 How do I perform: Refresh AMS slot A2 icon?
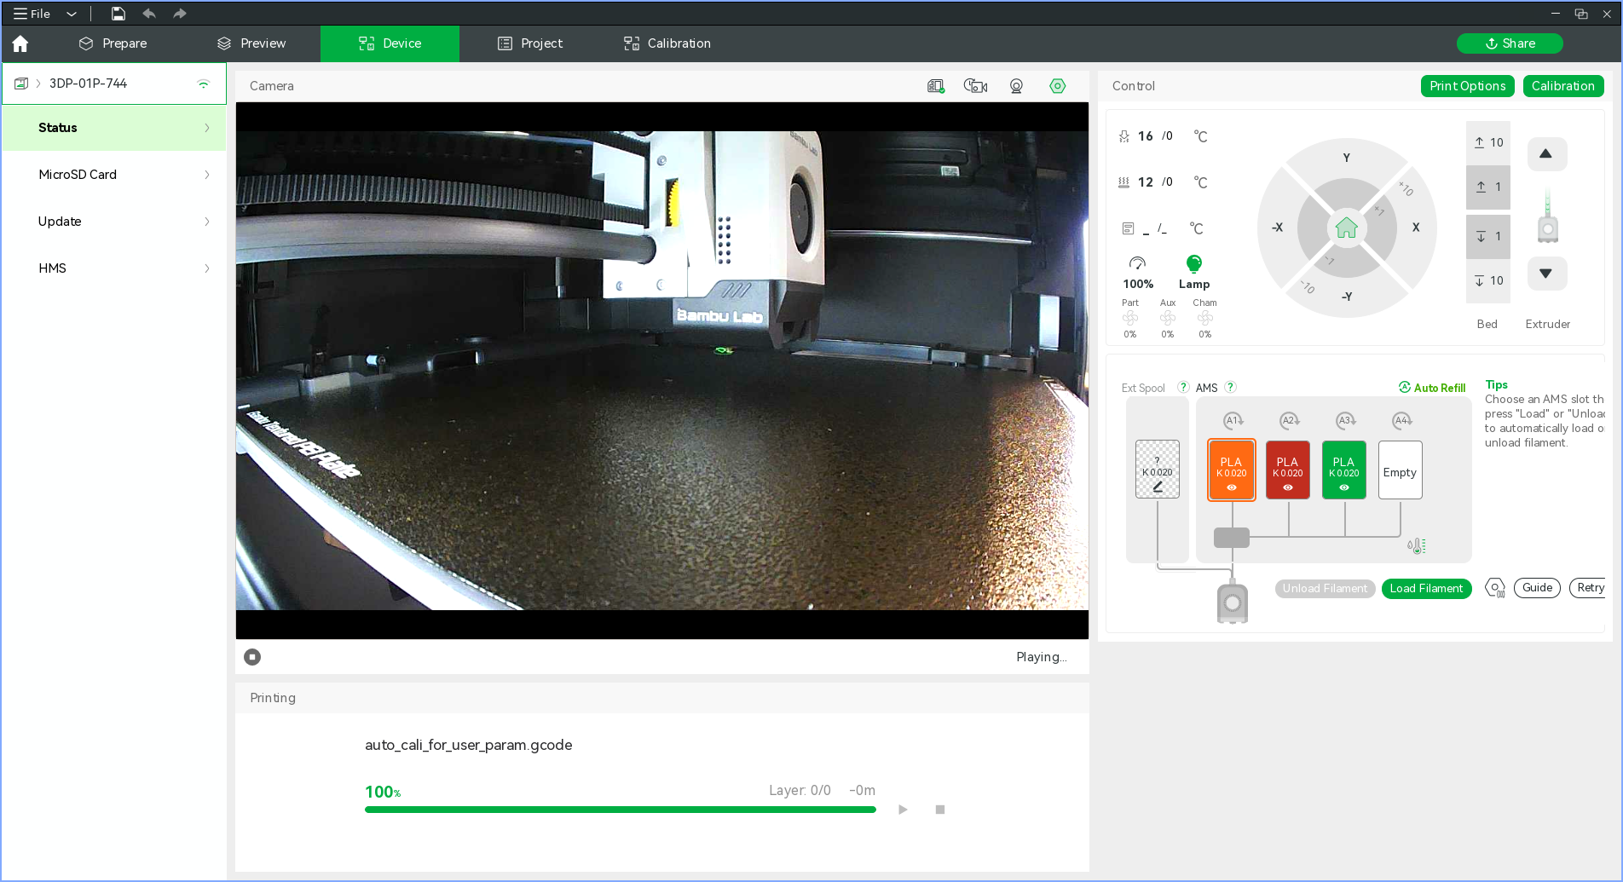coord(1290,421)
